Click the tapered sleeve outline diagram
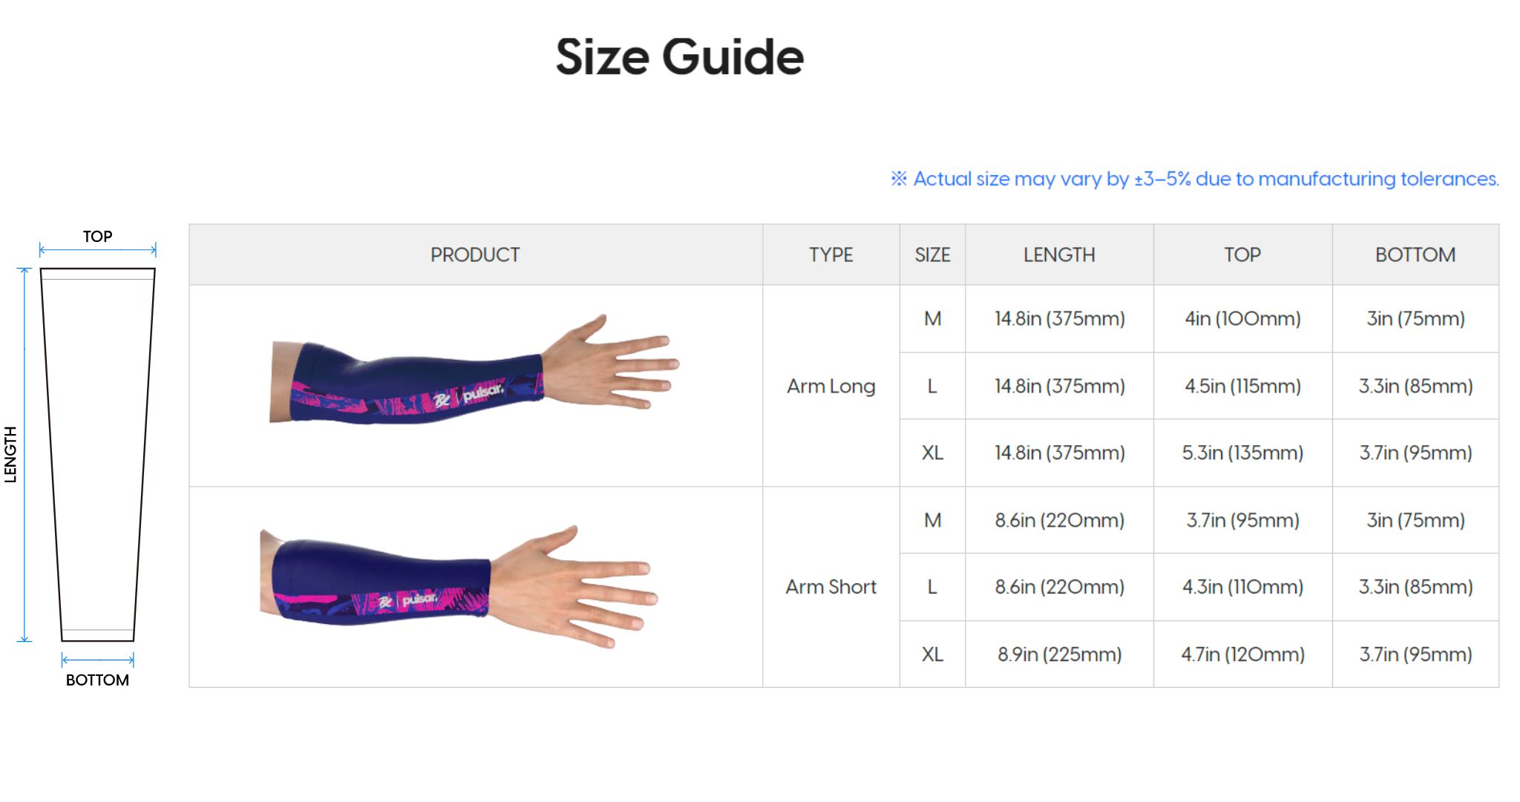Screen dimensions: 1520x802 click(97, 454)
